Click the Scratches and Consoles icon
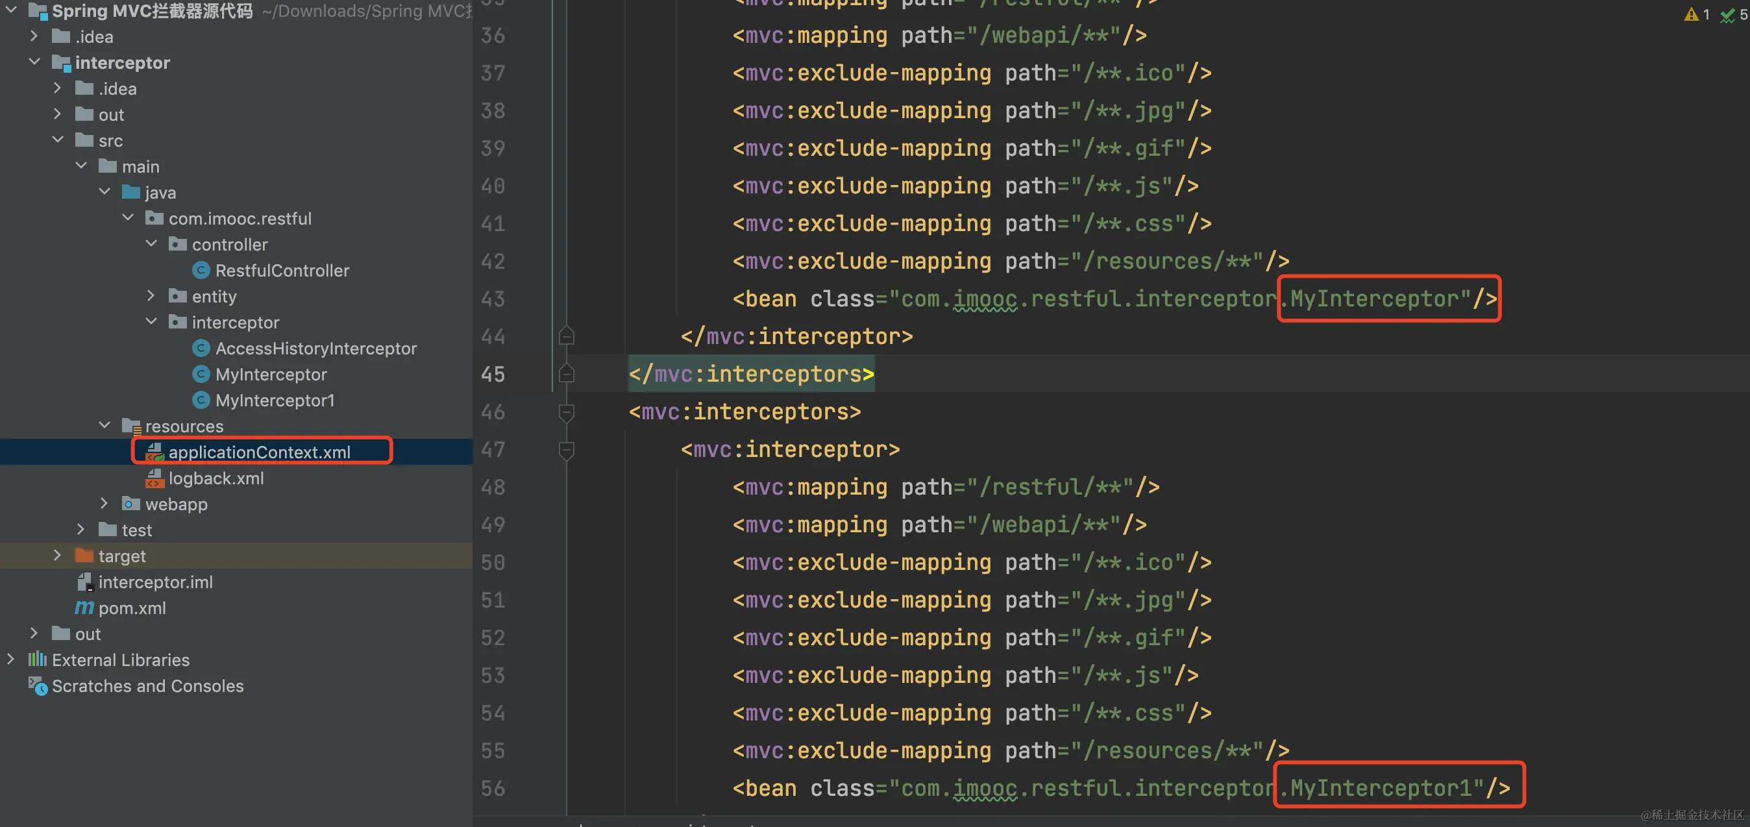 point(38,685)
